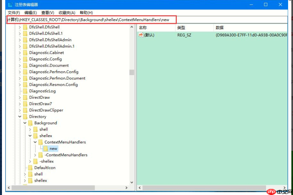Viewport: 293px width, 195px height.
Task: Expand the -shellex key
Action: pos(30,162)
